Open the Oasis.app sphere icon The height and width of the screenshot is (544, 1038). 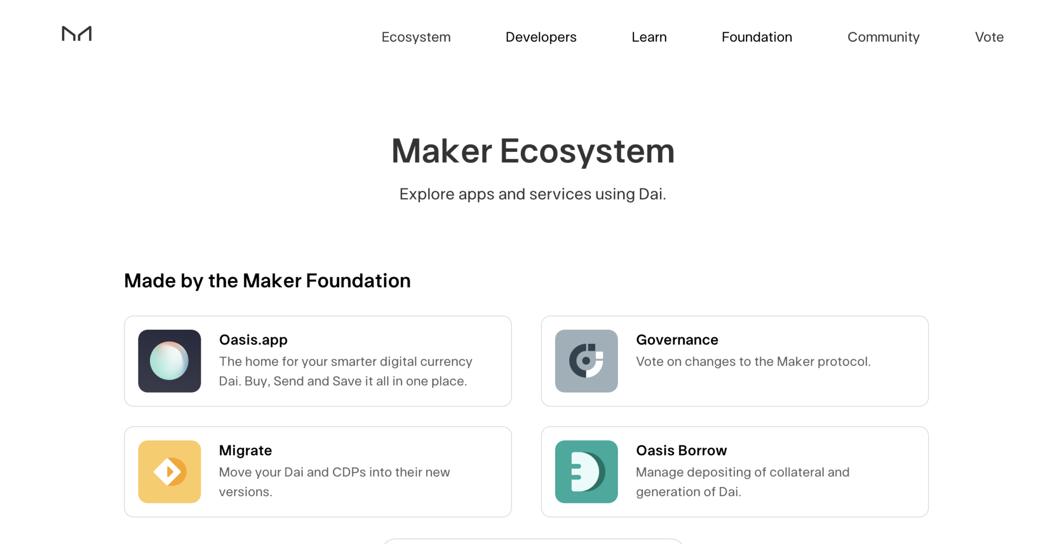click(x=169, y=361)
